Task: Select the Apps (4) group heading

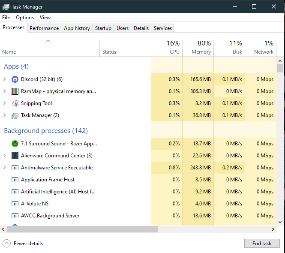Action: click(16, 66)
